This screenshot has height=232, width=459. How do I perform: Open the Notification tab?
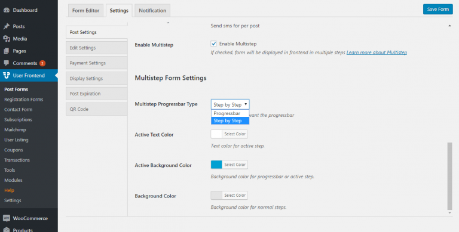coord(152,11)
